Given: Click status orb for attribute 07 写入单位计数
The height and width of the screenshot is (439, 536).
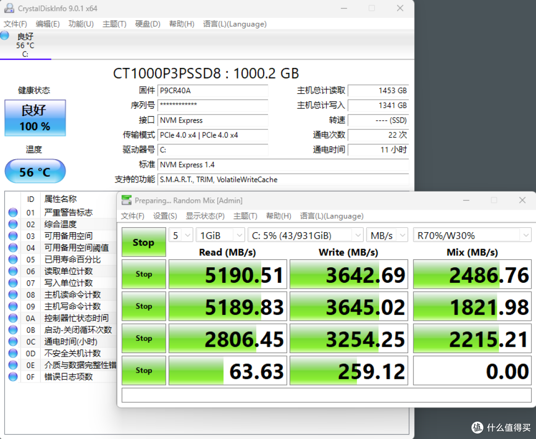Looking at the screenshot, I should [13, 283].
